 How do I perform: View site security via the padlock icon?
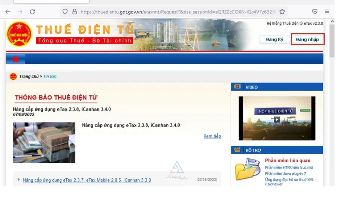[75, 12]
